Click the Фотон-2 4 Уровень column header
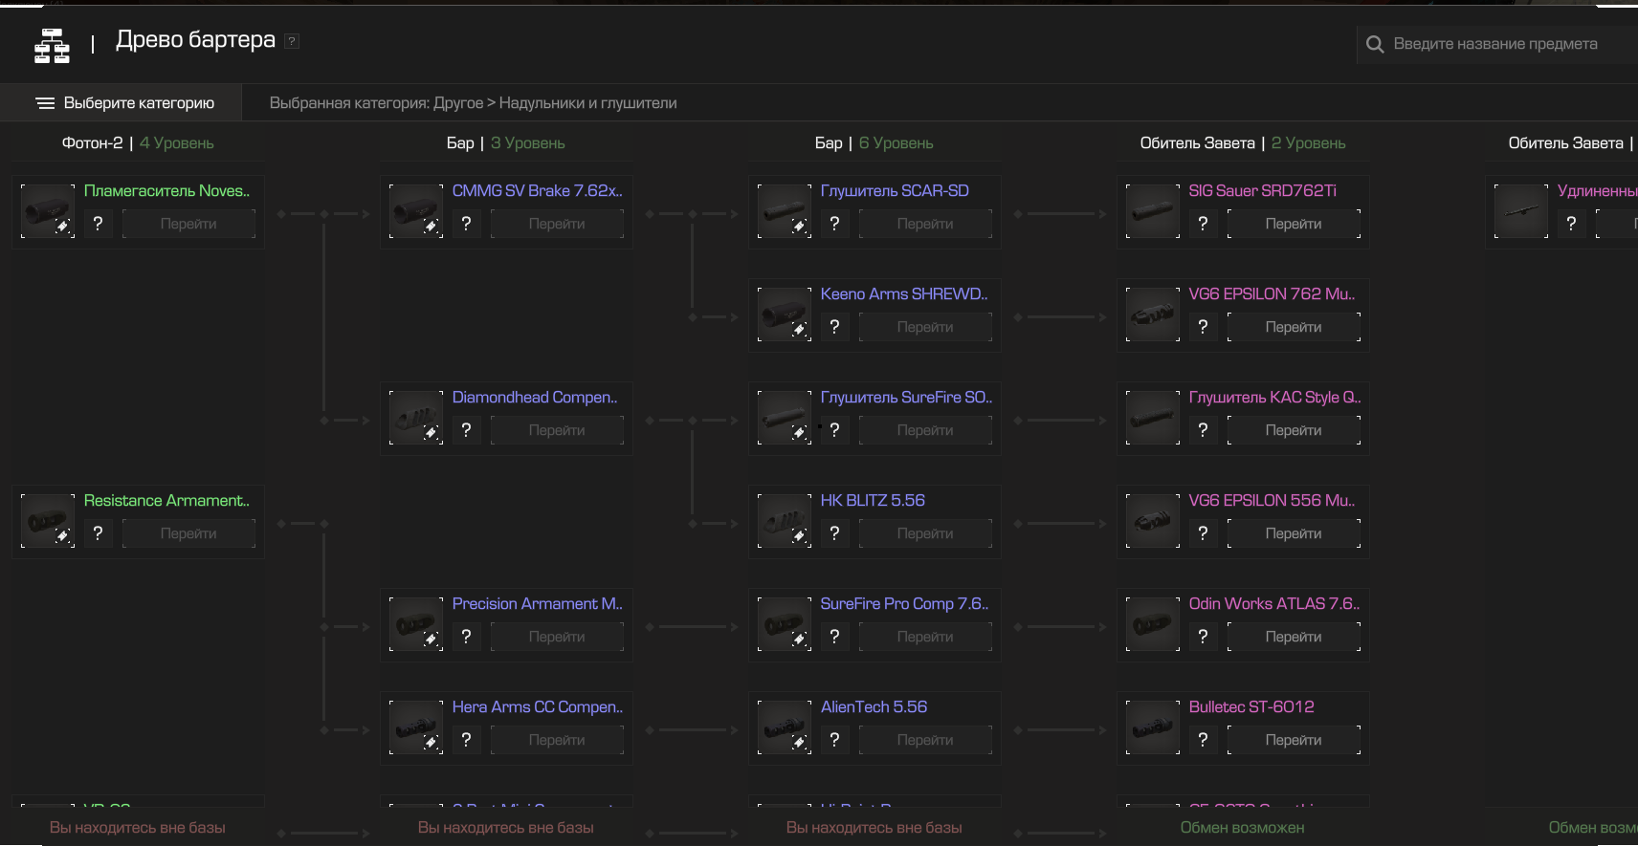This screenshot has height=846, width=1638. tap(138, 143)
